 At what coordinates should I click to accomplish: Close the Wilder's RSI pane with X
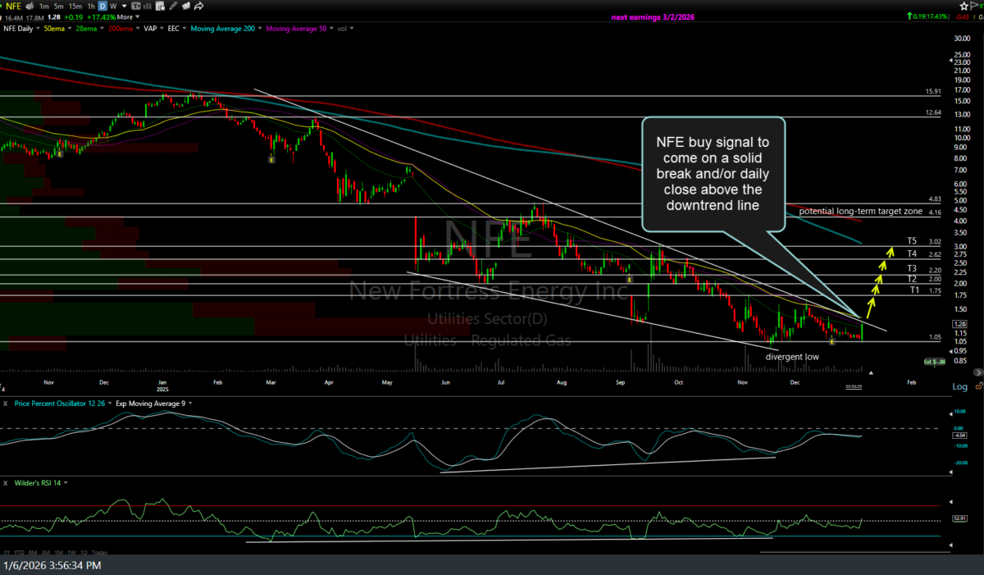pos(5,483)
